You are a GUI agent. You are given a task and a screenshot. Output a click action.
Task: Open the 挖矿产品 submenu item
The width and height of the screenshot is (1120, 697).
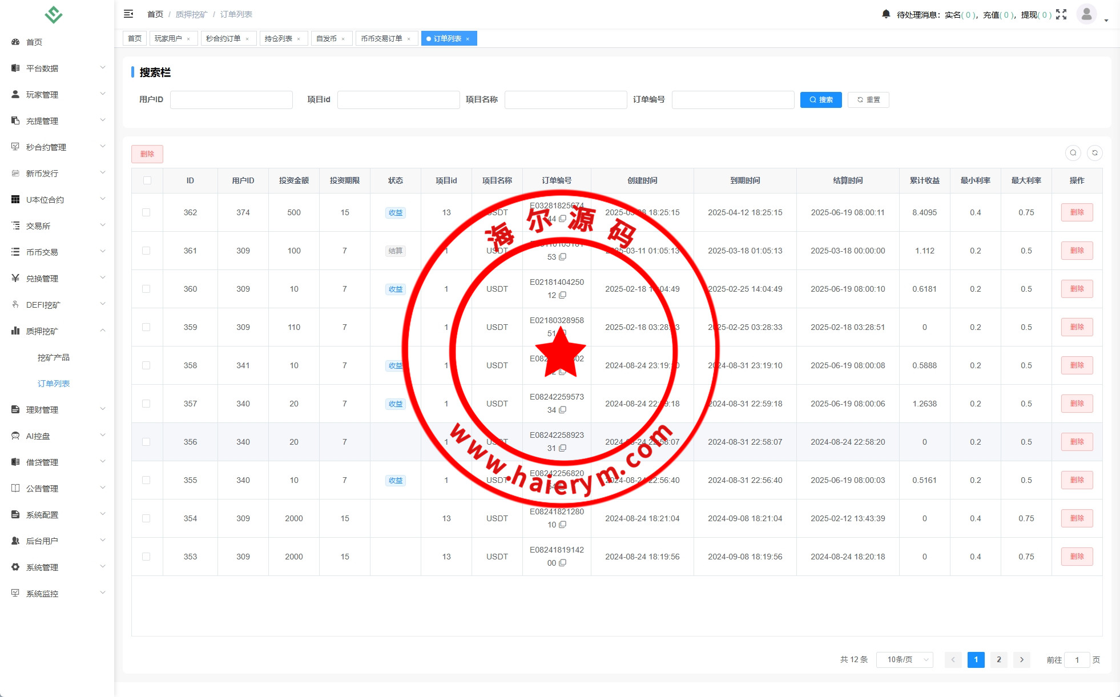tap(54, 357)
